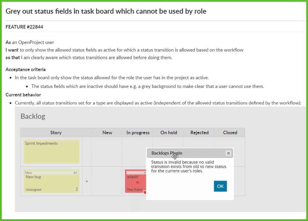Click the Rejected column header
Viewport: 308px width, 221px height.
click(x=199, y=132)
